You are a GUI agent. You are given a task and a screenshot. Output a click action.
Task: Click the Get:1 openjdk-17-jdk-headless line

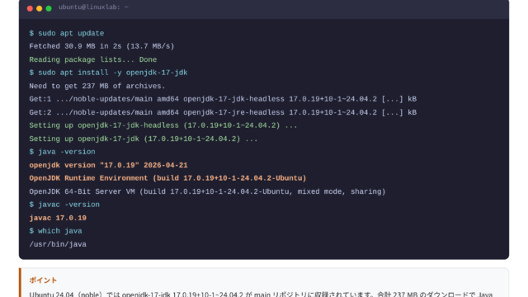click(223, 99)
